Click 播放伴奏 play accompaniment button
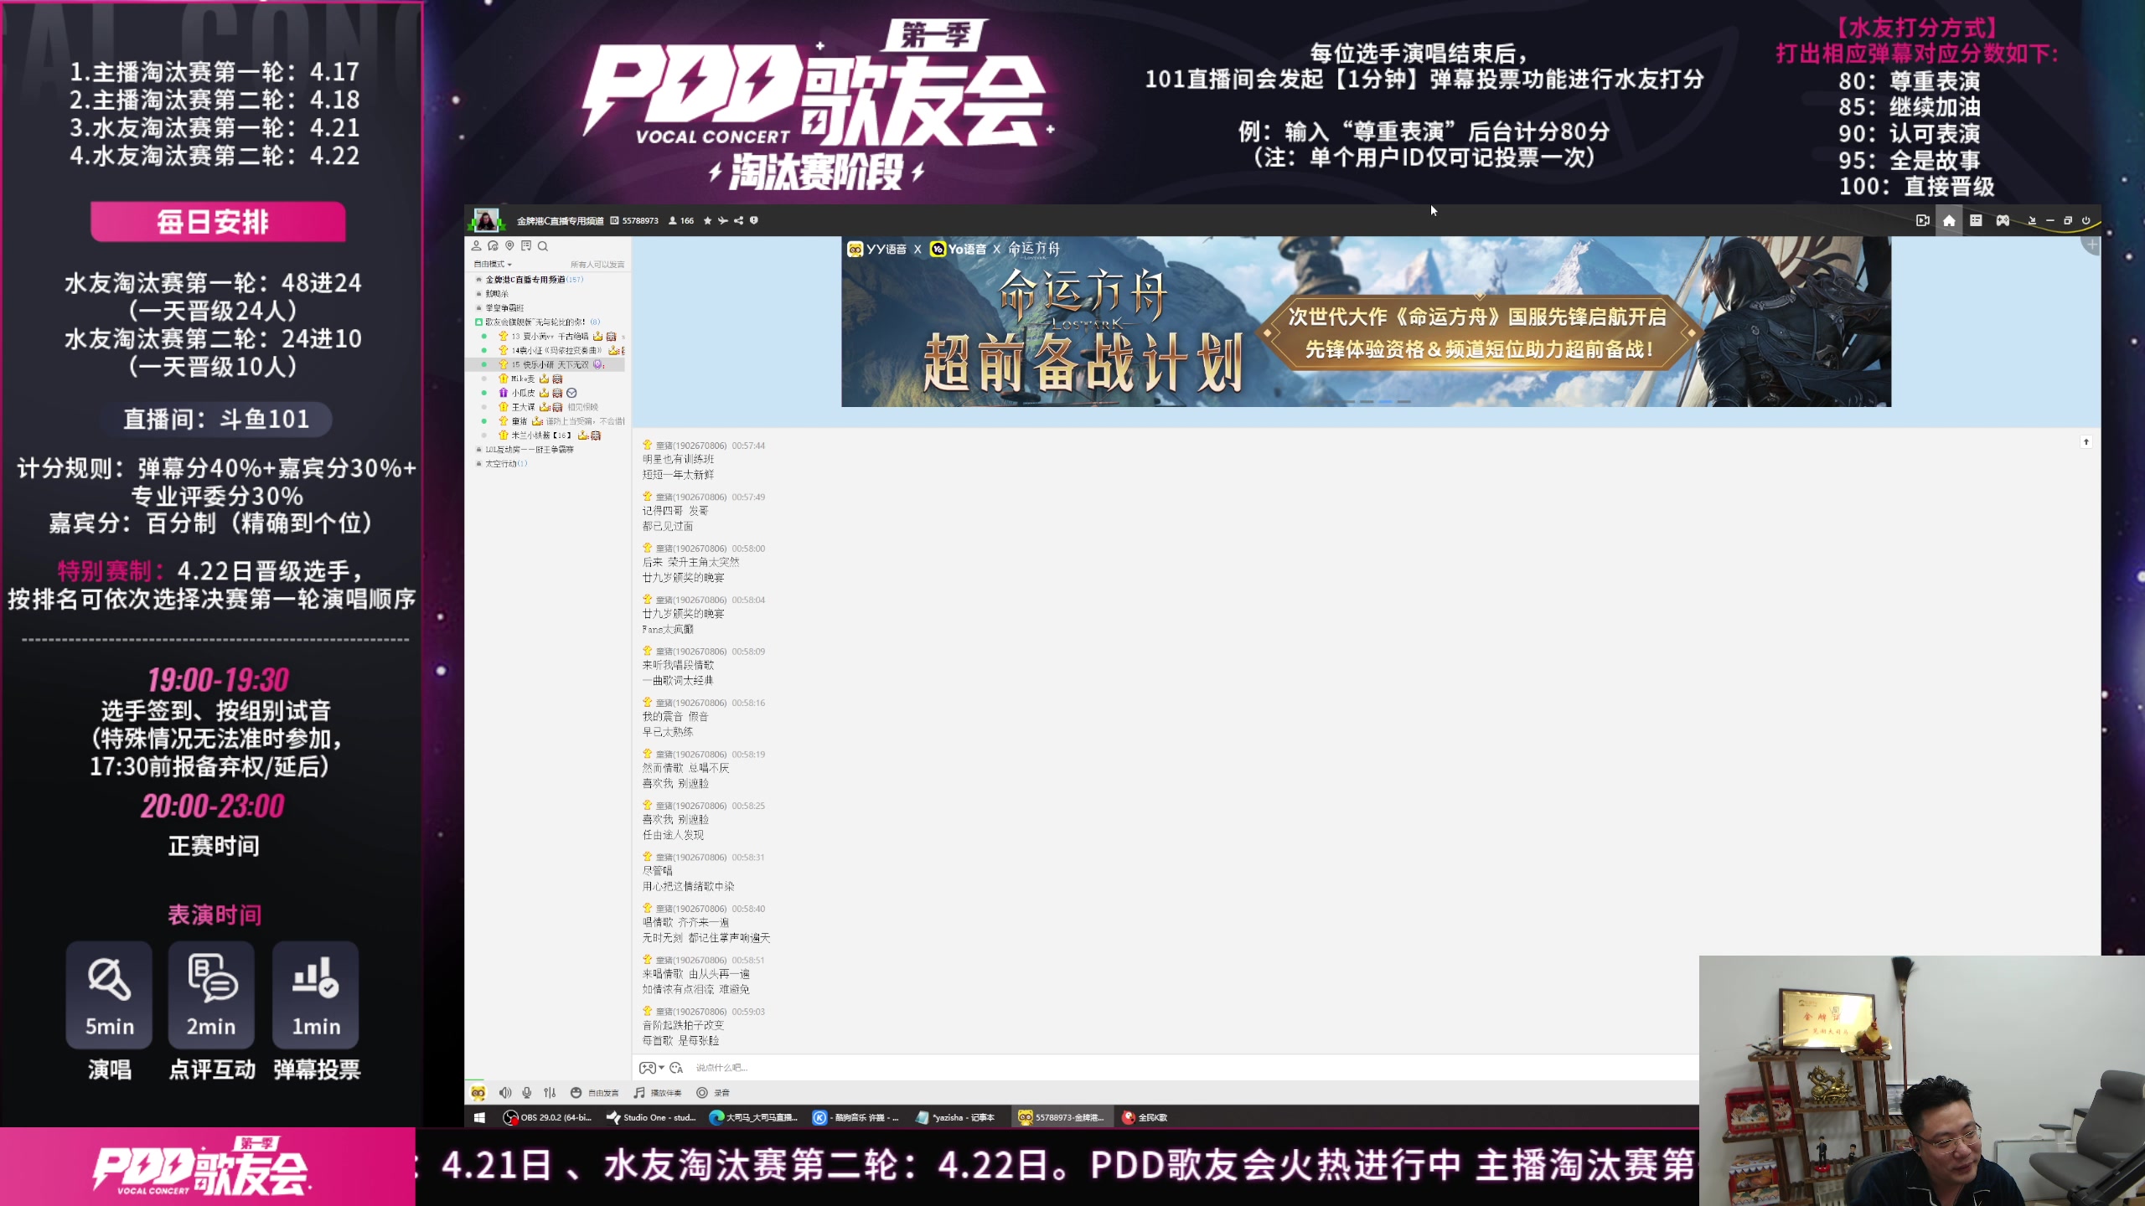Image resolution: width=2145 pixels, height=1206 pixels. (658, 1093)
